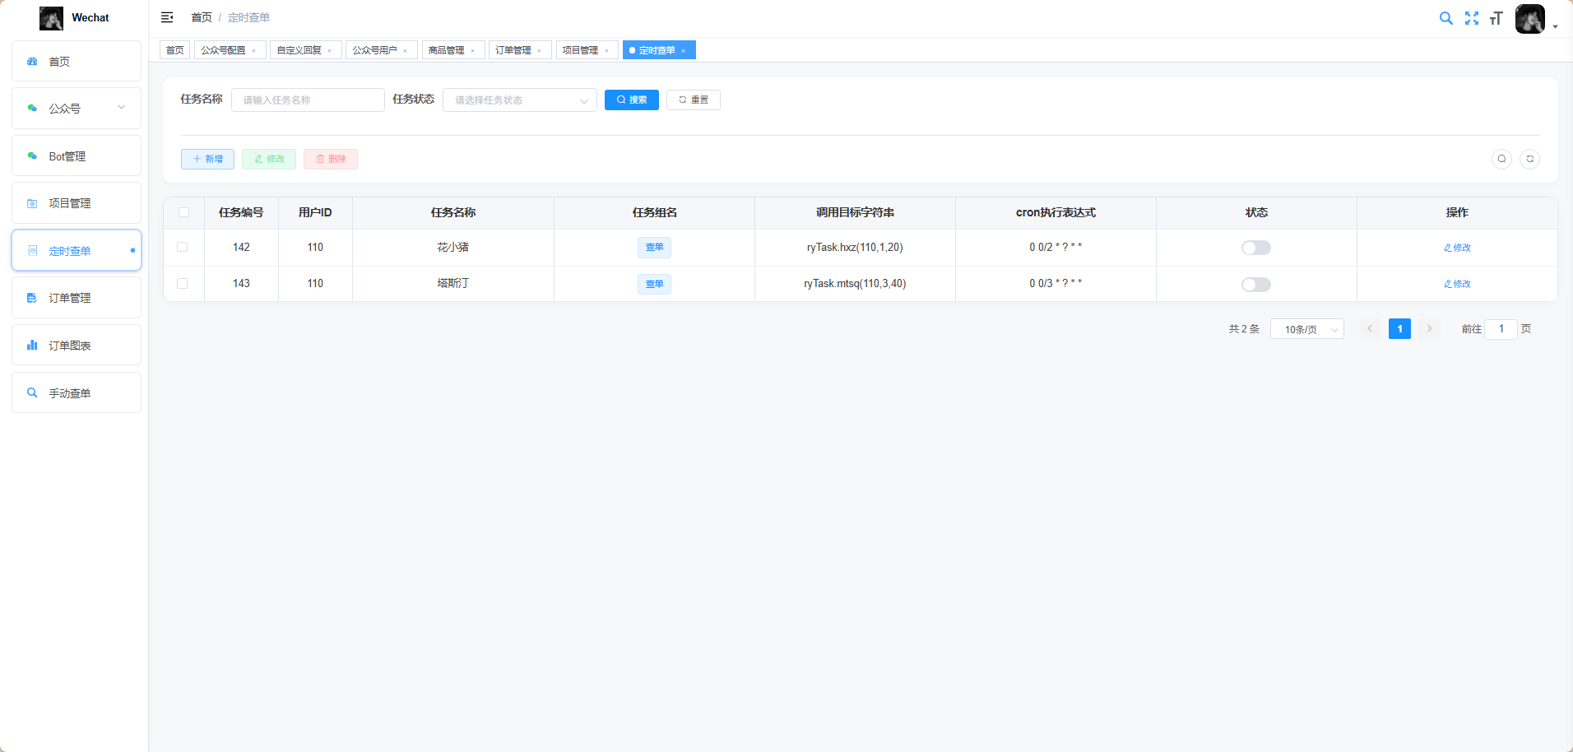Switch to the 公众号配置 tab
The width and height of the screenshot is (1573, 752).
224,50
